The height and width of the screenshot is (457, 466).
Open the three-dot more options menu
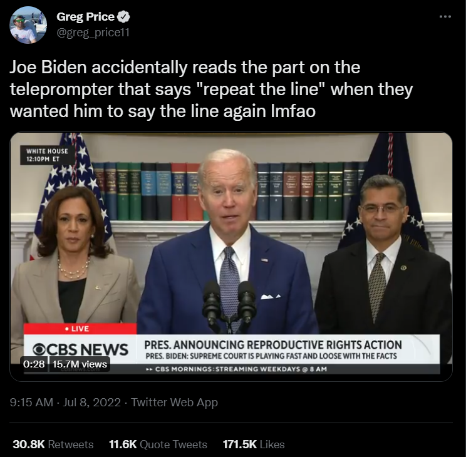tap(445, 17)
